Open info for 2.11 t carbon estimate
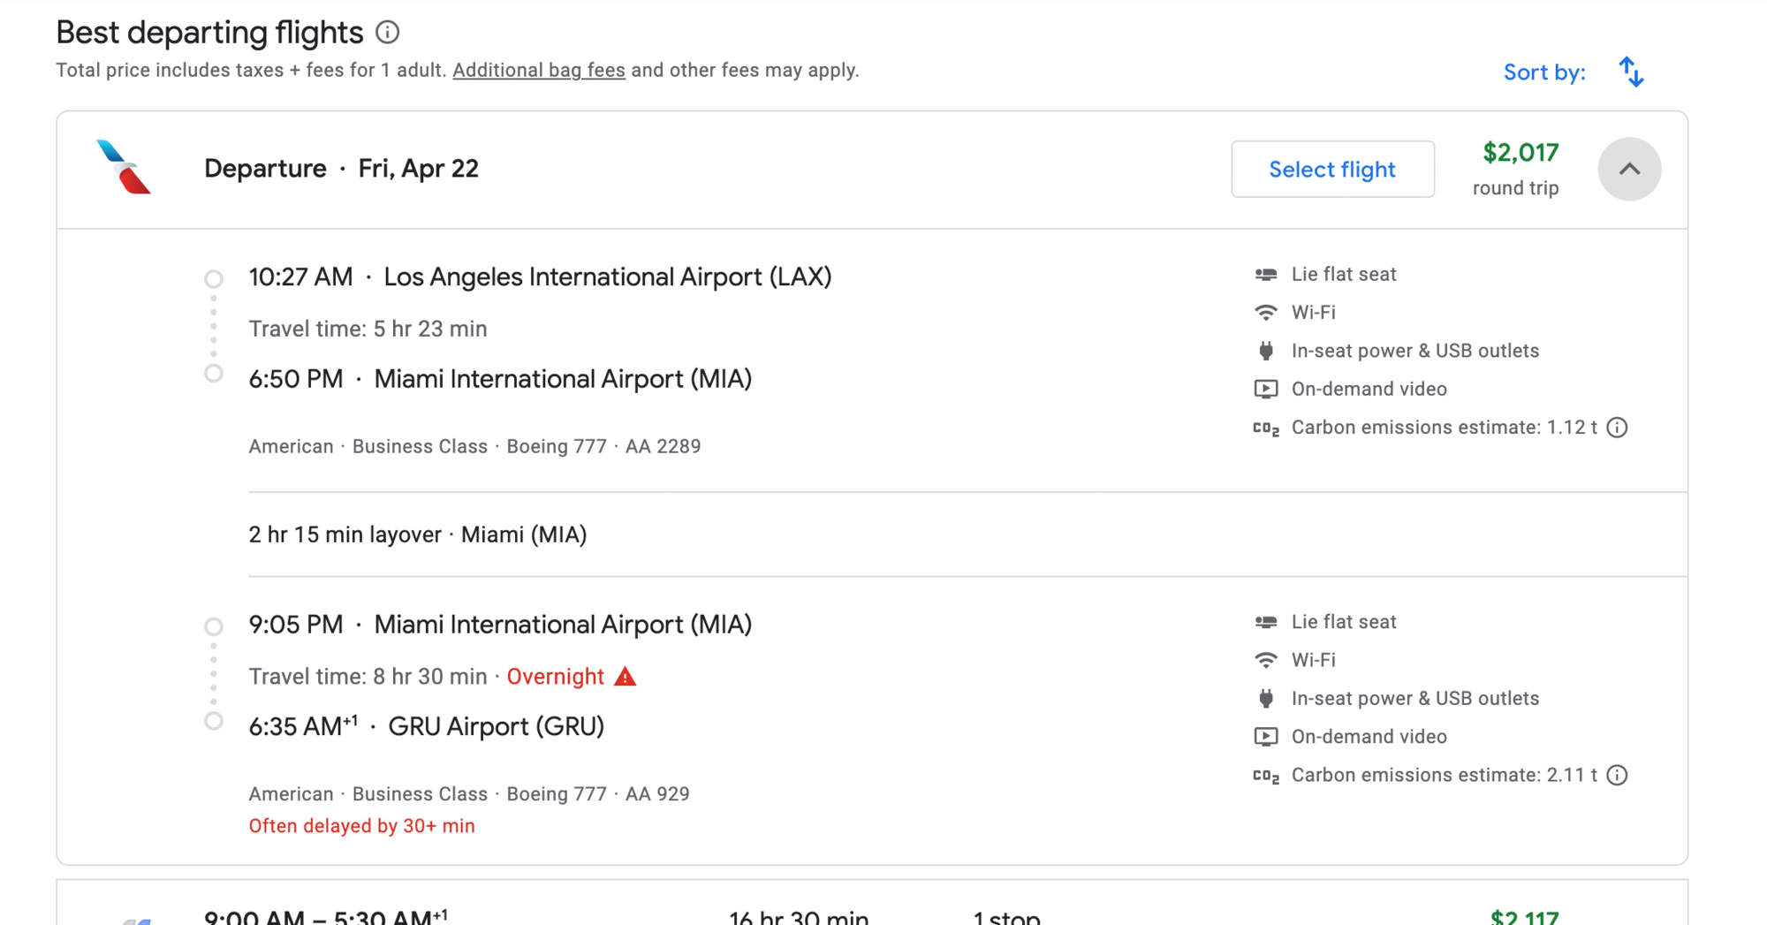The width and height of the screenshot is (1767, 925). point(1617,775)
